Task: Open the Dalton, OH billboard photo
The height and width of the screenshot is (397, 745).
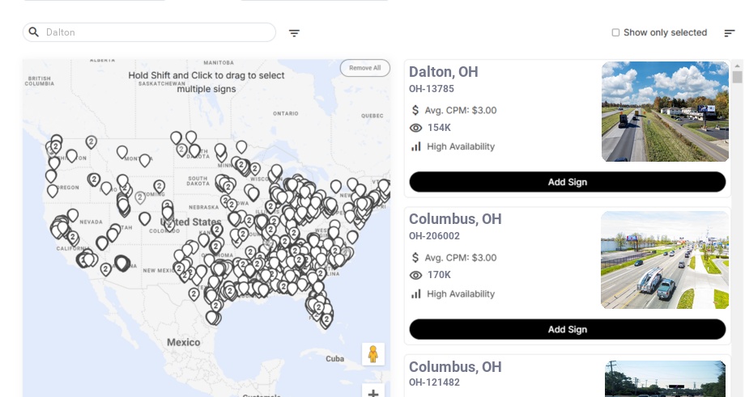Action: pos(665,112)
